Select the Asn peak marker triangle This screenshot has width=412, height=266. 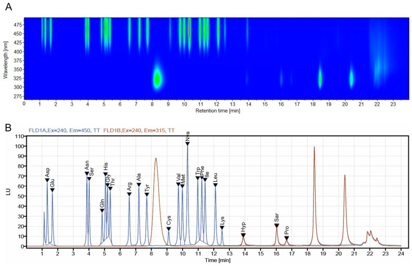click(87, 173)
